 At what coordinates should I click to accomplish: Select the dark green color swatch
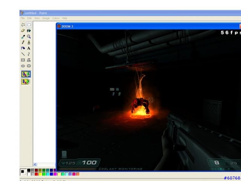point(44,170)
